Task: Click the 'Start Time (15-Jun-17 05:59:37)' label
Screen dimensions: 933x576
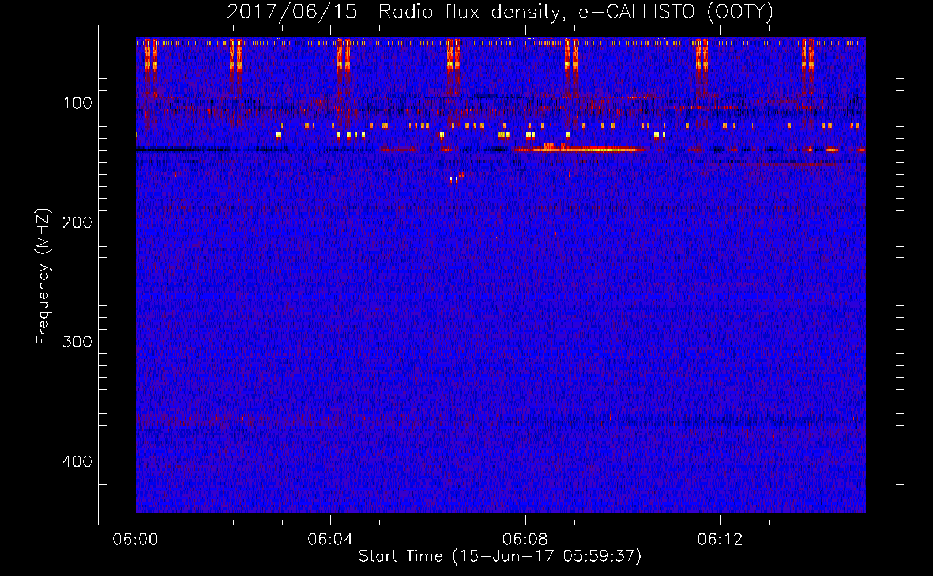Action: point(500,556)
